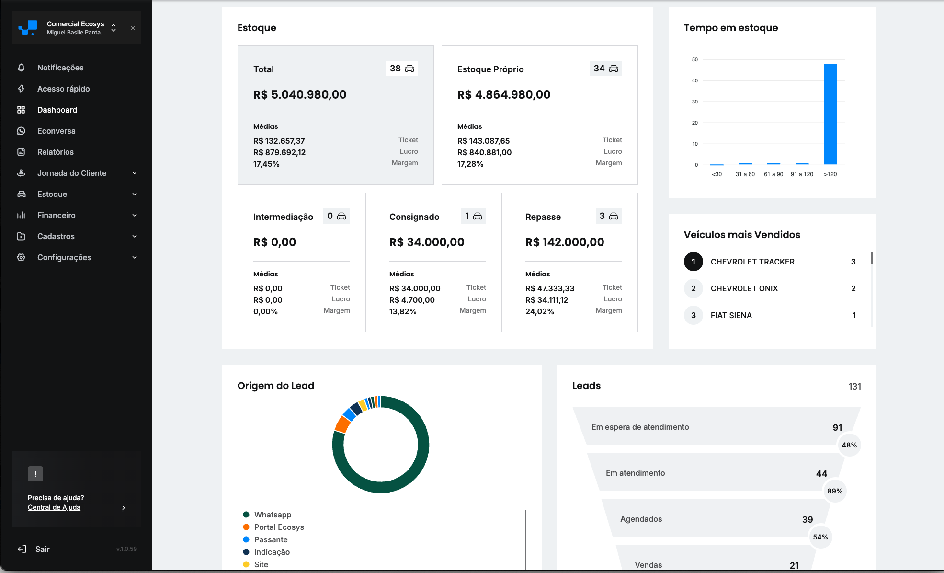Click the Whatsapp green legend swatch
This screenshot has width=944, height=573.
click(246, 515)
